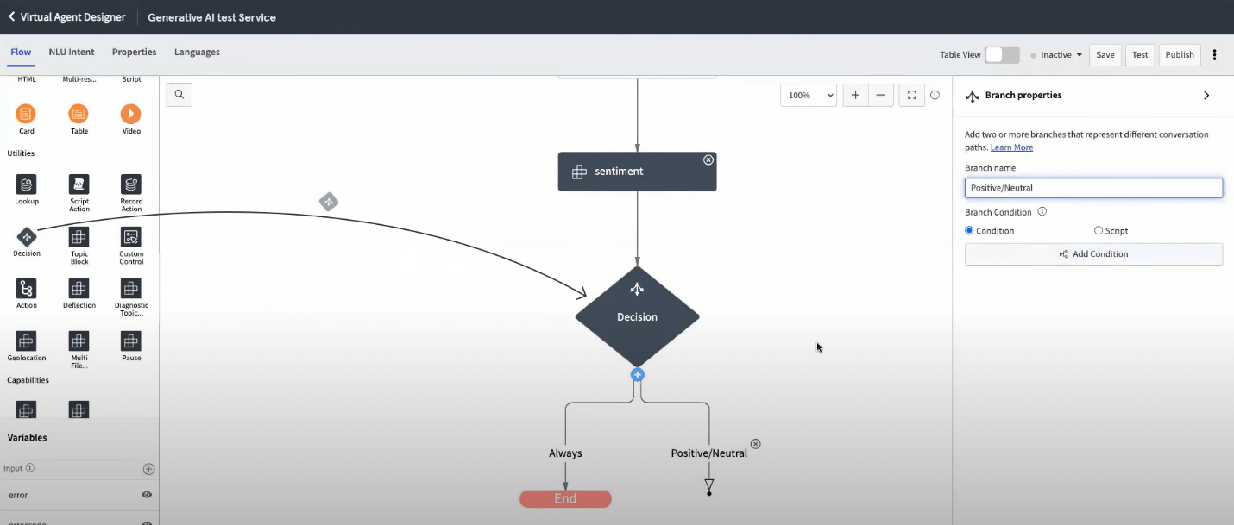1234x525 pixels.
Task: Select the Video control icon
Action: pyautogui.click(x=130, y=114)
